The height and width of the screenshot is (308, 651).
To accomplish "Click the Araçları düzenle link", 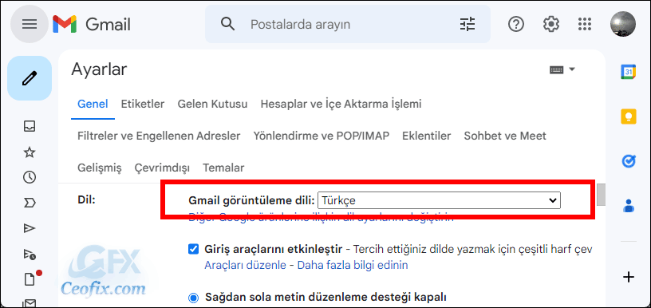I will (245, 265).
